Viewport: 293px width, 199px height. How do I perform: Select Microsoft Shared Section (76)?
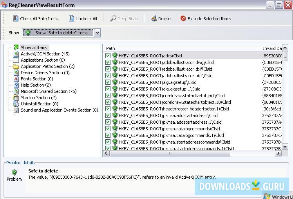(x=49, y=91)
